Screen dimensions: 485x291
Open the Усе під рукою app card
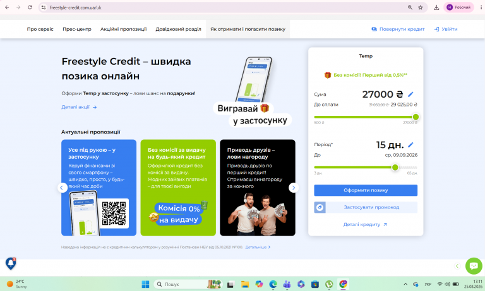(99, 188)
